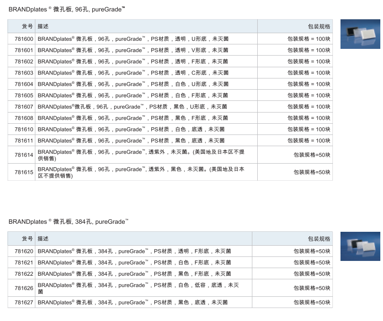Click 描述 header in 384-well table
The height and width of the screenshot is (321, 383).
click(43, 239)
